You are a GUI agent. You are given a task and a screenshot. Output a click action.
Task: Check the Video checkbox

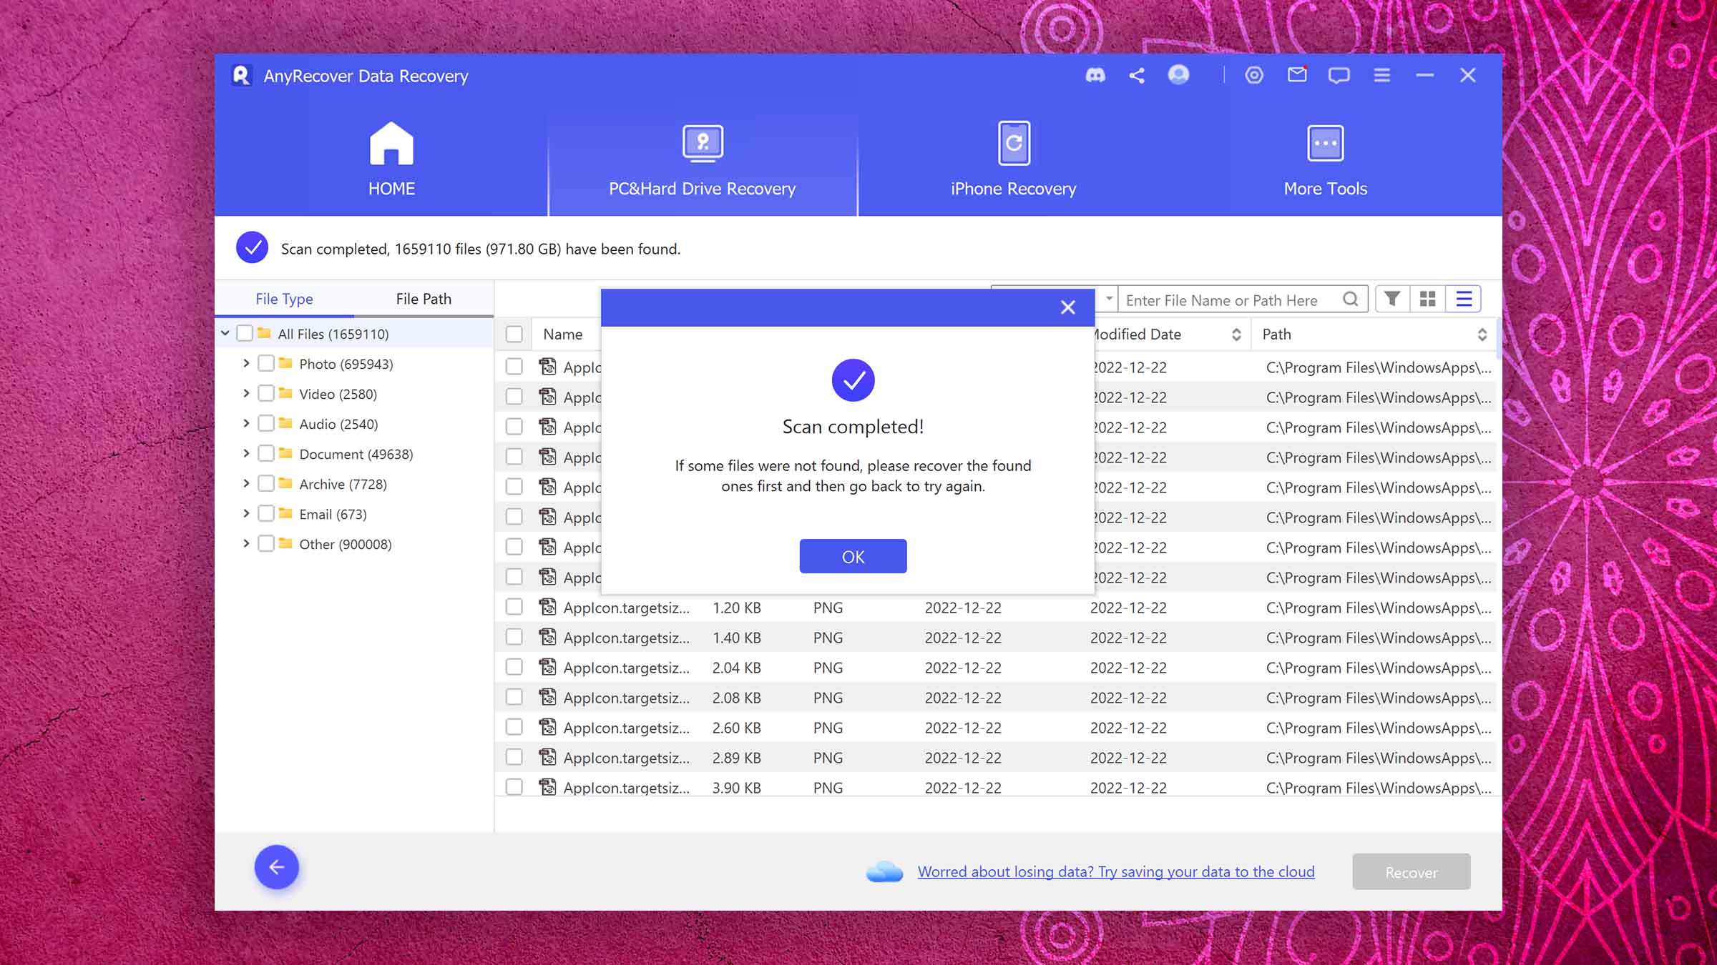266,393
